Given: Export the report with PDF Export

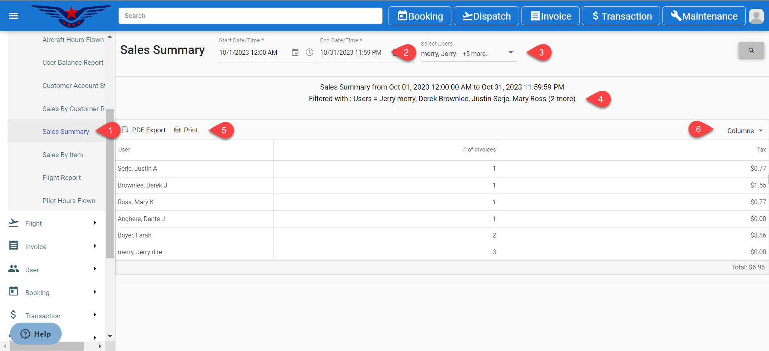Looking at the screenshot, I should [144, 130].
